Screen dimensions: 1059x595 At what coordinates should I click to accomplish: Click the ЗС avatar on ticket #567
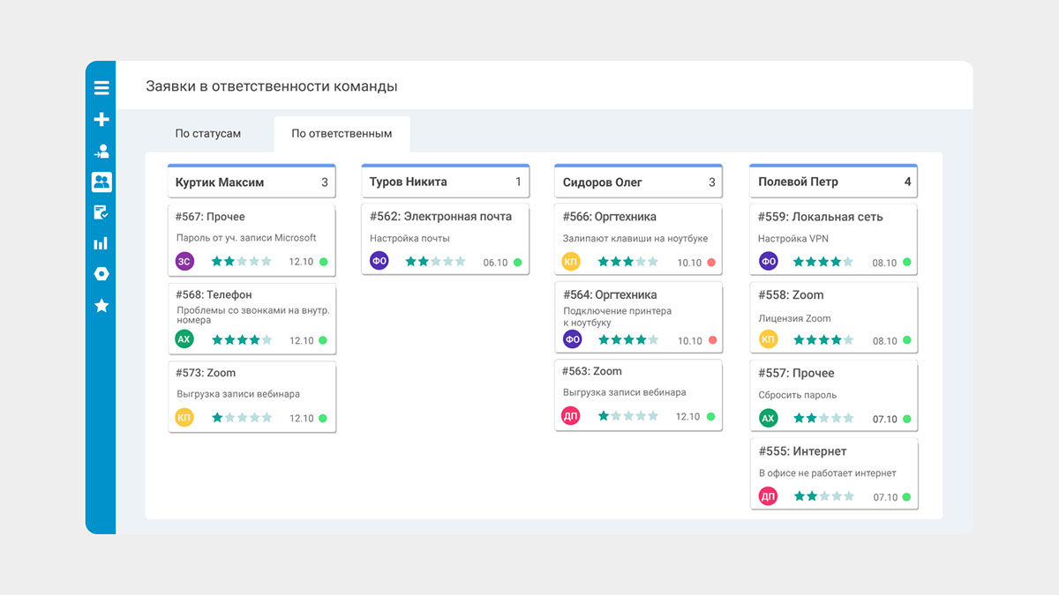[x=184, y=261]
